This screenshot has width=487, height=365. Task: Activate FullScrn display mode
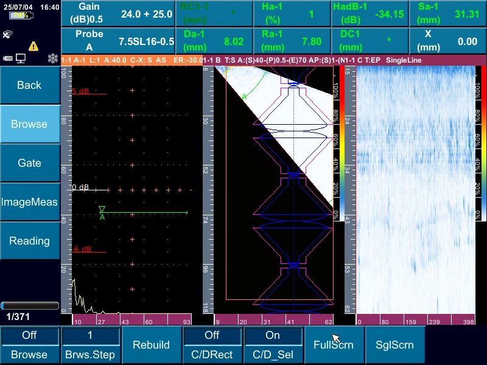click(334, 345)
